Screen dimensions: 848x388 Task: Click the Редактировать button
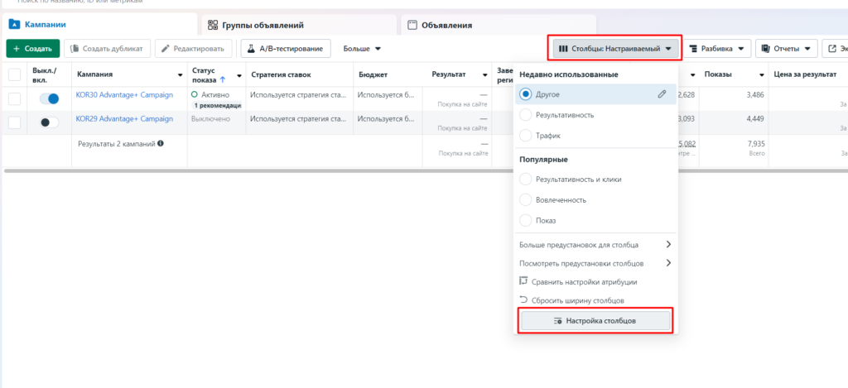click(x=194, y=49)
